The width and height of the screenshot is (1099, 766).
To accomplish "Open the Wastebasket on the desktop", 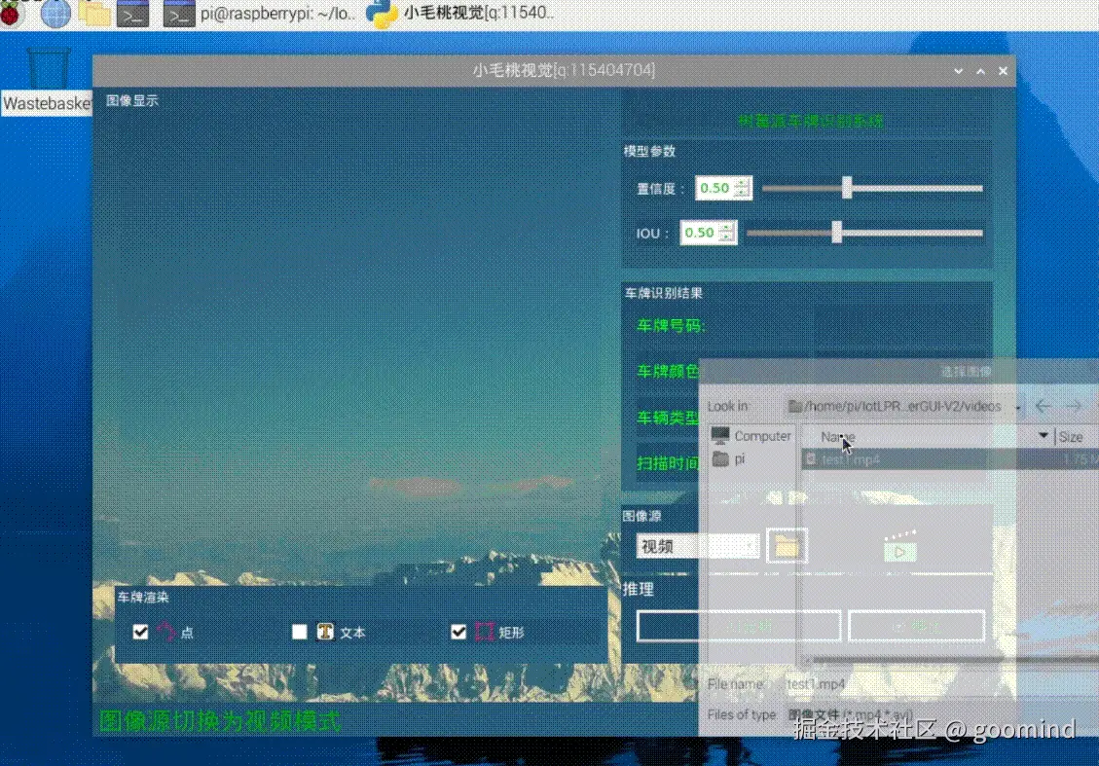I will (46, 70).
